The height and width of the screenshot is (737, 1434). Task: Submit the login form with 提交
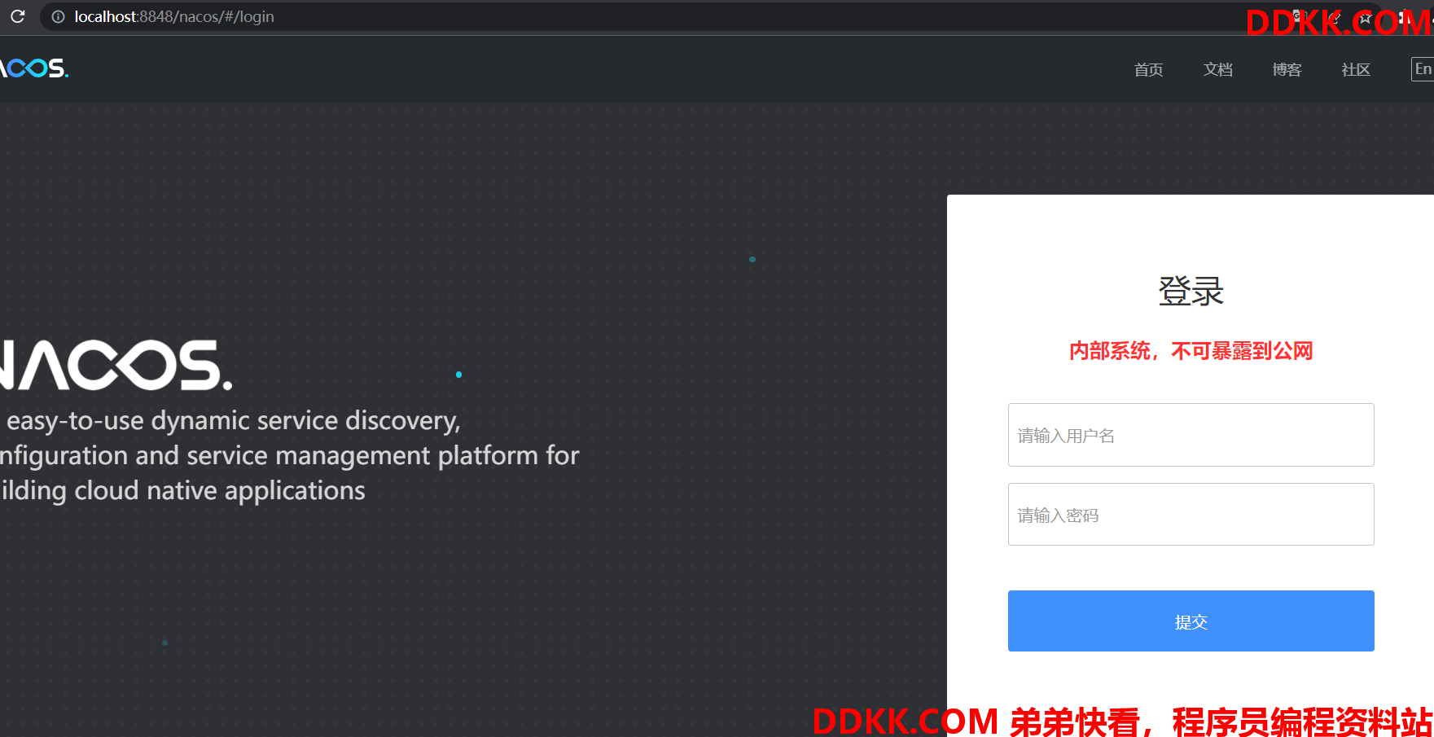(1191, 621)
